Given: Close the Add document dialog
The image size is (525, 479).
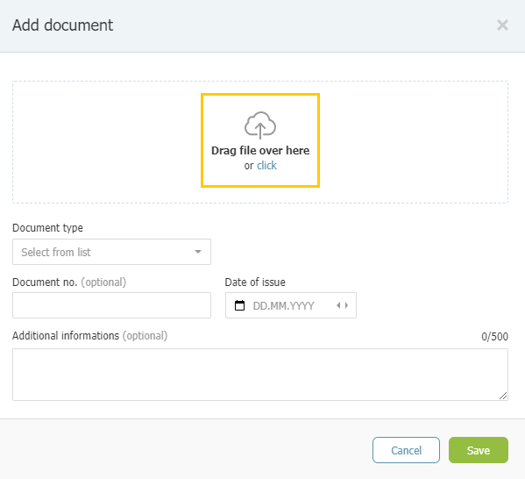Looking at the screenshot, I should [x=502, y=25].
